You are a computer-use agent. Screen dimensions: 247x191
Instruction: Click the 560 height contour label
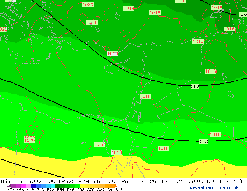click(x=195, y=87)
